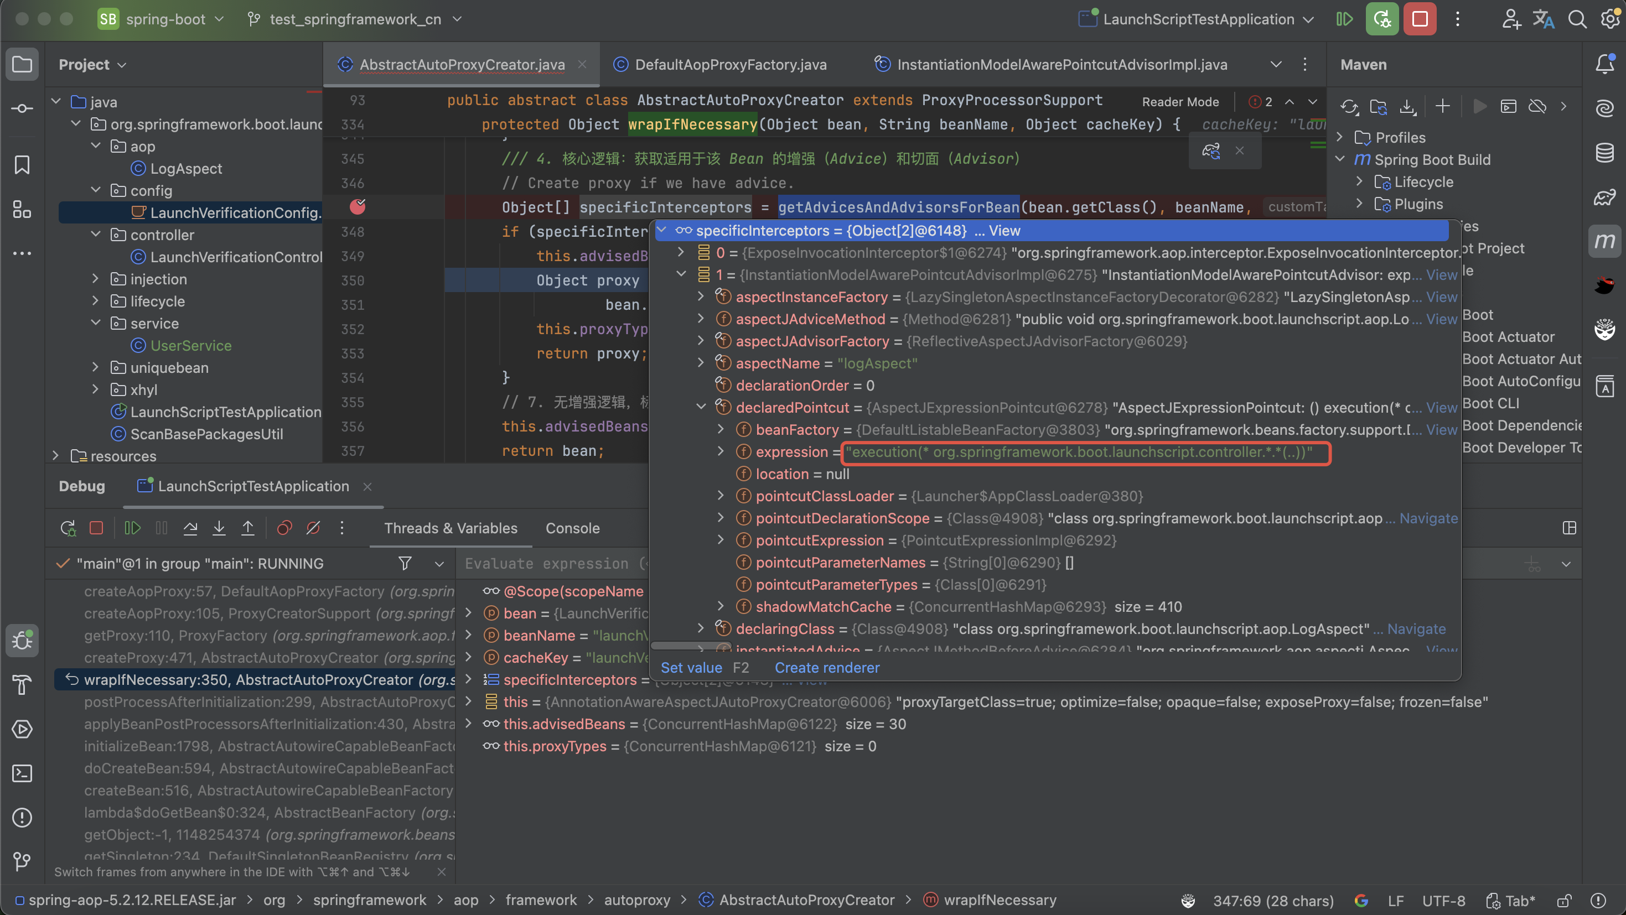This screenshot has width=1626, height=915.
Task: Click Create renderer link
Action: pos(826,668)
